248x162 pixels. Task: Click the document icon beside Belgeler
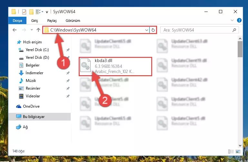[x=21, y=65]
